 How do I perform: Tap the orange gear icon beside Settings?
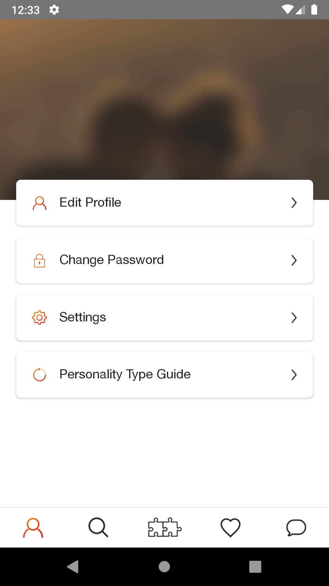coord(40,318)
